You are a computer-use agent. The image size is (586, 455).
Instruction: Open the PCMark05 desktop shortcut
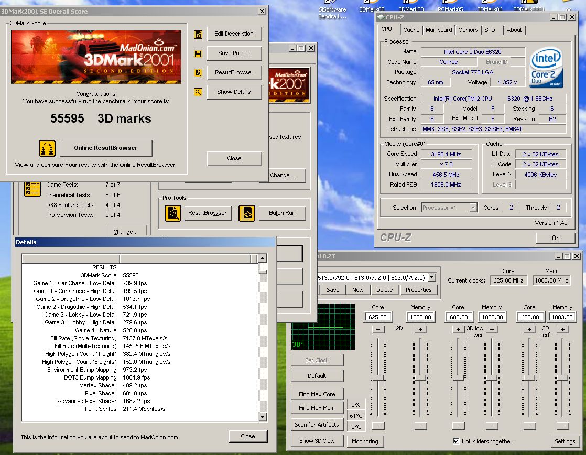coord(450,7)
